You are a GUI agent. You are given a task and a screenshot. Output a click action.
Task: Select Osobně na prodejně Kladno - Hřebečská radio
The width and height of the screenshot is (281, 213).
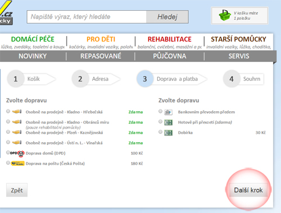(8, 111)
